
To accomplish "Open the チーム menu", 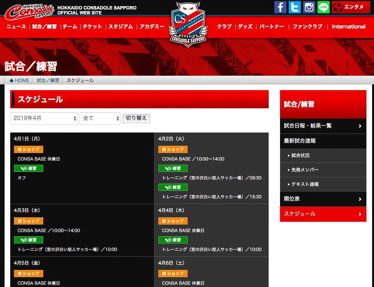I will pos(70,27).
